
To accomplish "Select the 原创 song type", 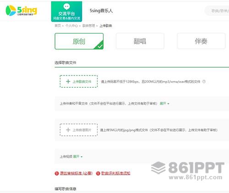I will click(79, 41).
